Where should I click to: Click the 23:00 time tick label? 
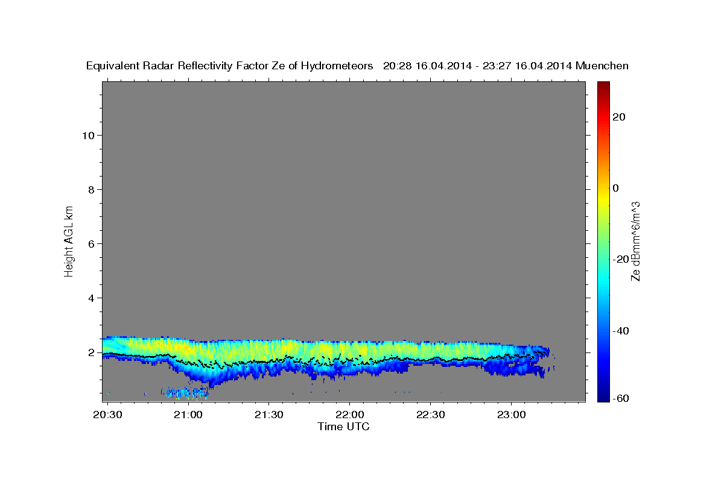tap(512, 415)
